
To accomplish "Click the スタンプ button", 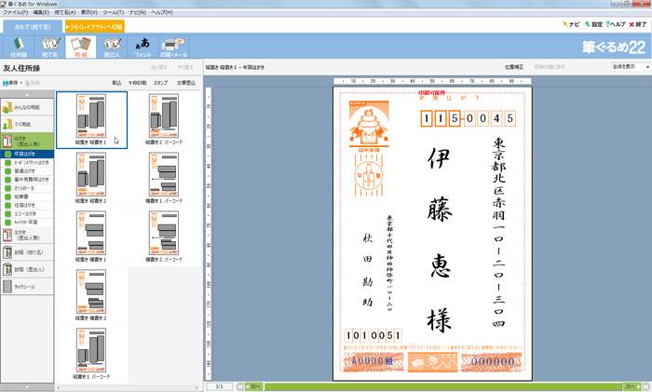I will (x=160, y=83).
